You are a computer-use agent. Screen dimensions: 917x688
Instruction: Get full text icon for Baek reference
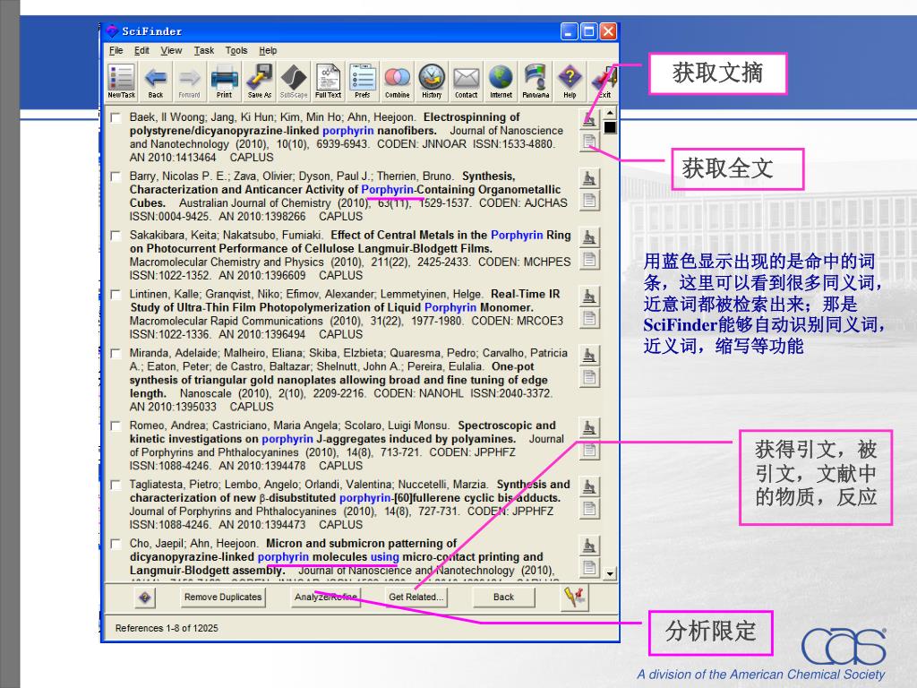pos(589,142)
